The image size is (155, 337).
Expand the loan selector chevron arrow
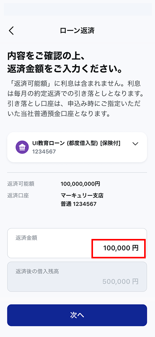(135, 144)
